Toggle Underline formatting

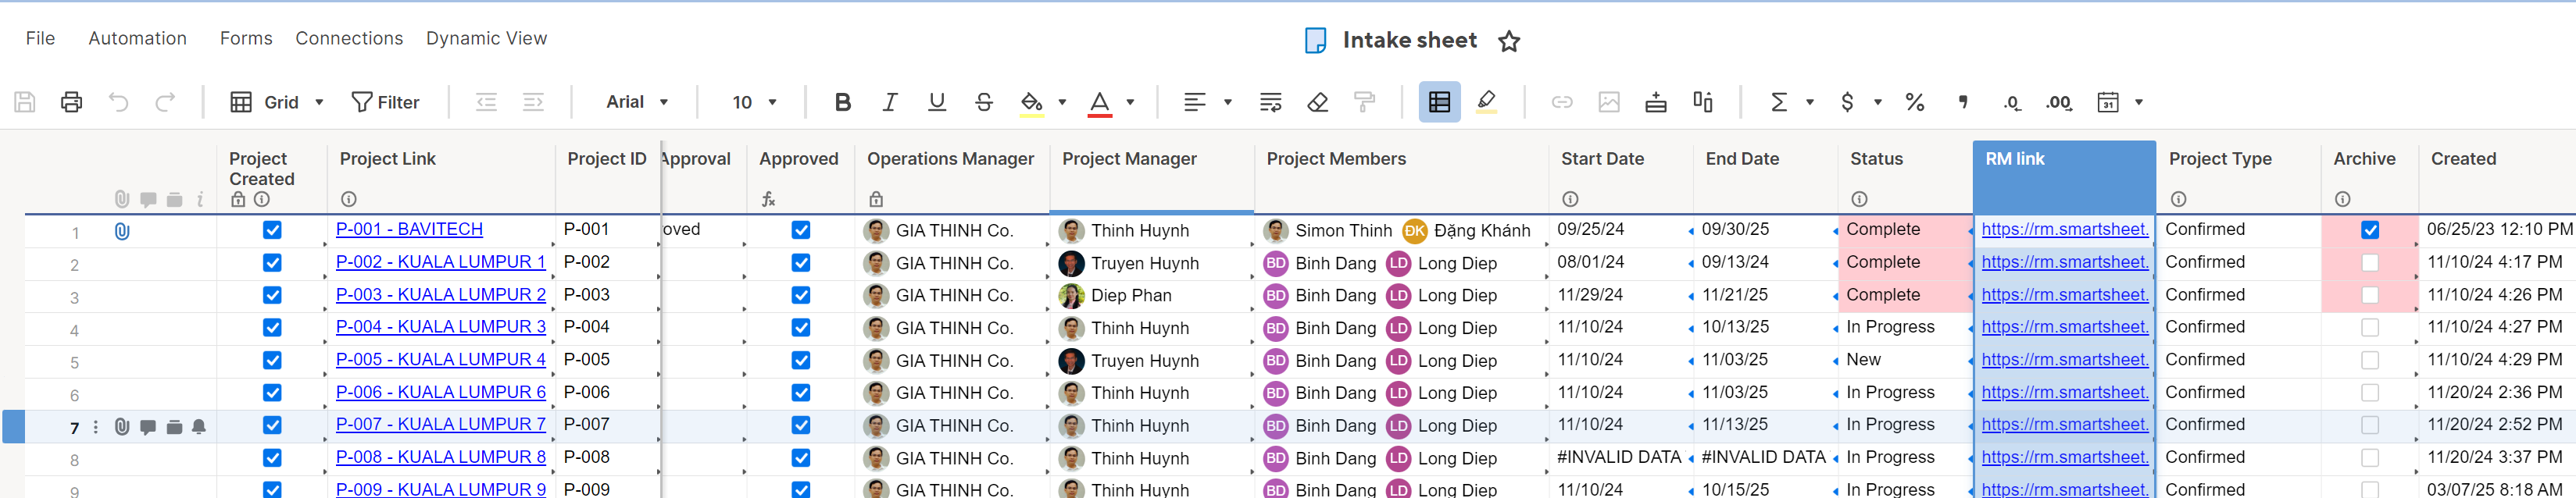click(x=936, y=102)
